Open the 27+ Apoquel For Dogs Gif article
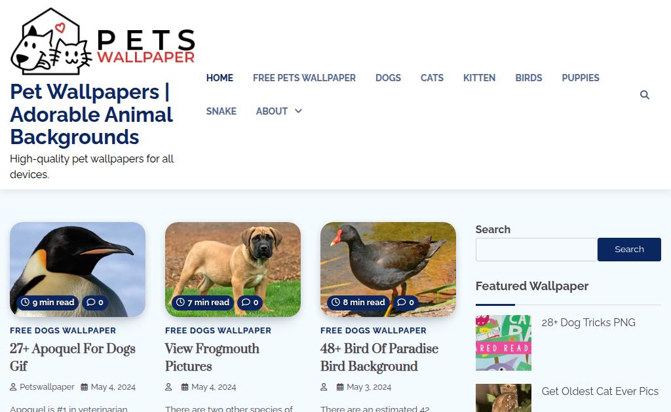This screenshot has width=671, height=412. [73, 357]
